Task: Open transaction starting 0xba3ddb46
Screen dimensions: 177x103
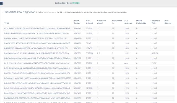Action: point(37,58)
